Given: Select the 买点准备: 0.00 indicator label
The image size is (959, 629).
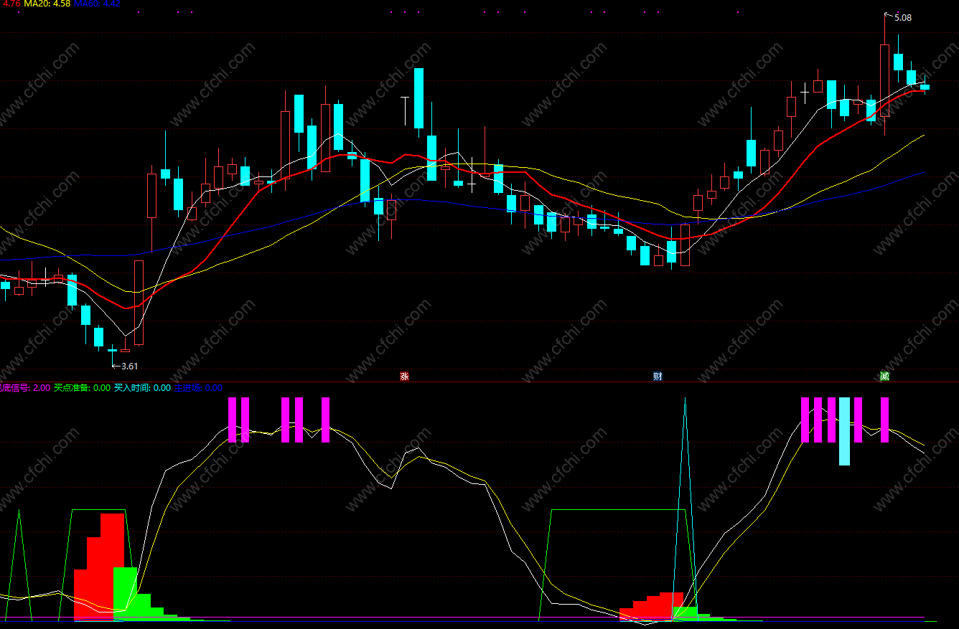Looking at the screenshot, I should 83,388.
